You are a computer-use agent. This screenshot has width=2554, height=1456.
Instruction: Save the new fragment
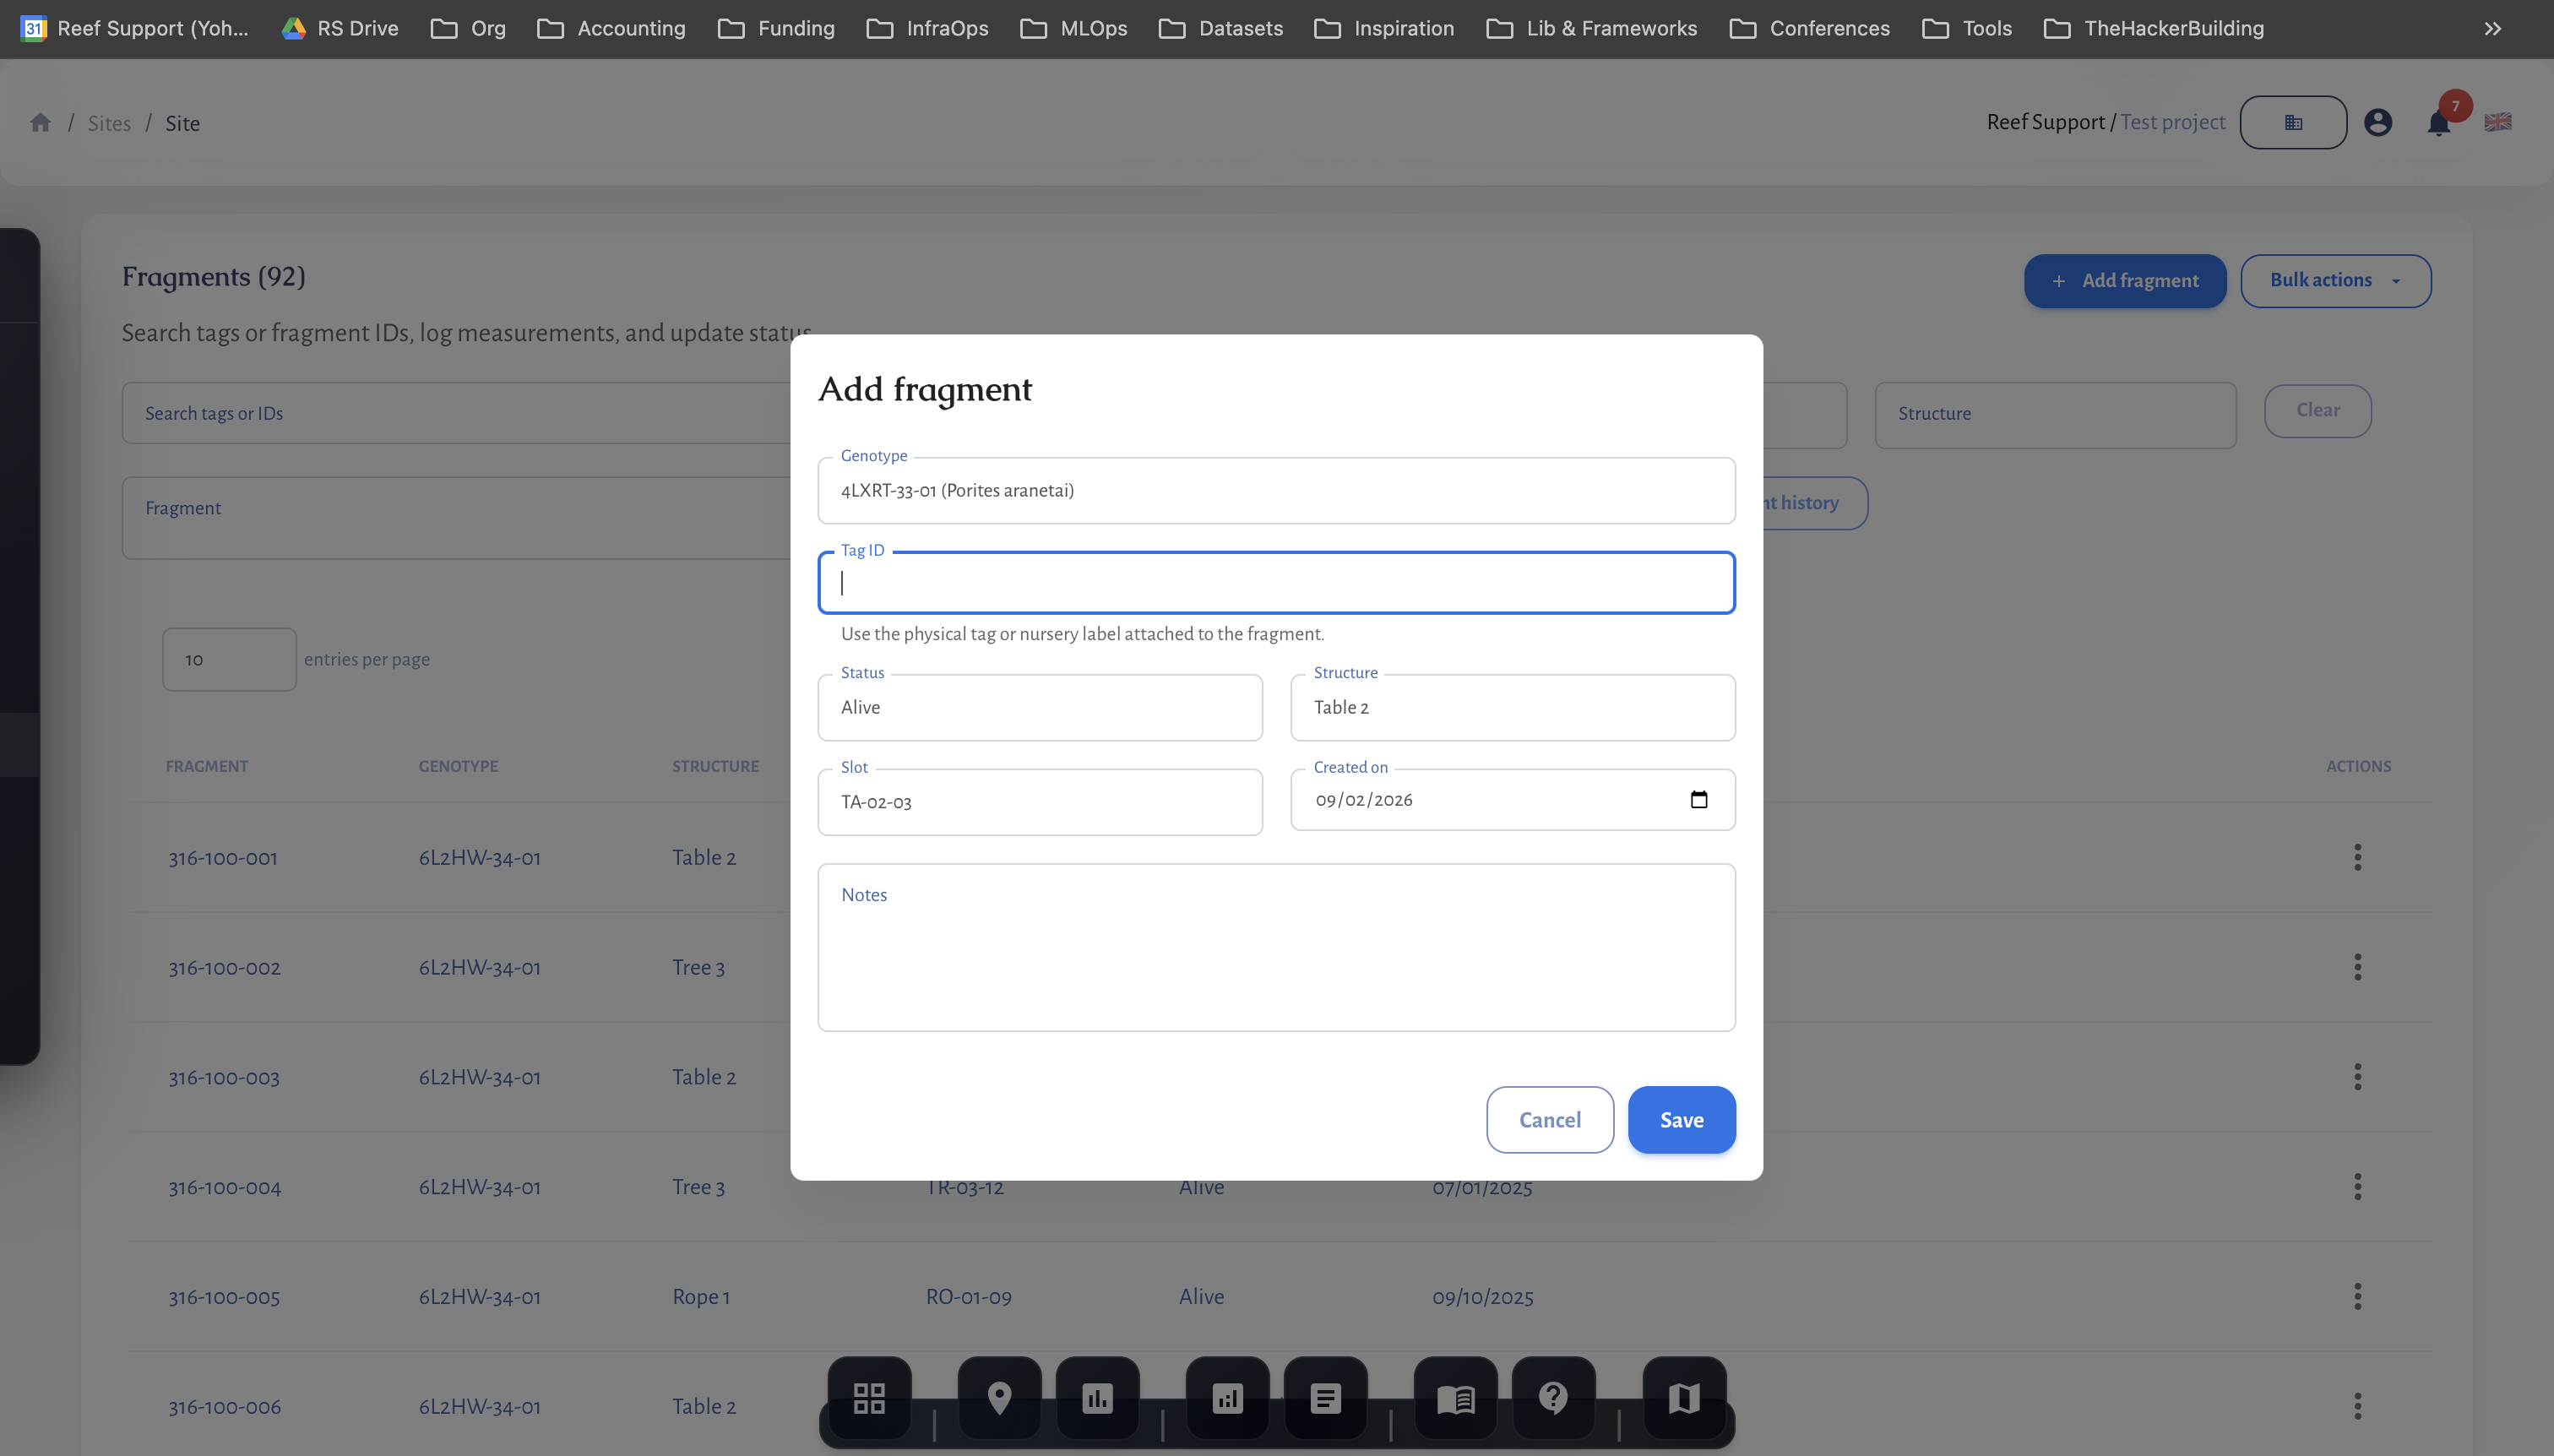[x=1680, y=1120]
